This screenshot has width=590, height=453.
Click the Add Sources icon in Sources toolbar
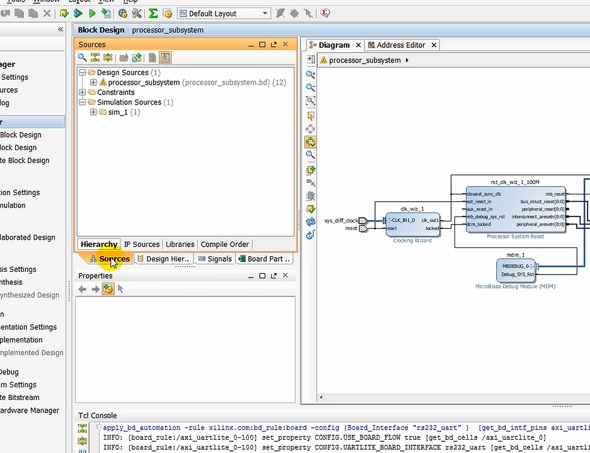pyautogui.click(x=136, y=57)
